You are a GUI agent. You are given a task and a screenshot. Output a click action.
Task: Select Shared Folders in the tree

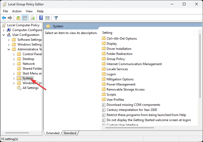pos(32,69)
